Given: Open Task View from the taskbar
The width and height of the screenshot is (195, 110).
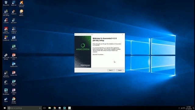Looking at the screenshot, I should click(44, 108).
